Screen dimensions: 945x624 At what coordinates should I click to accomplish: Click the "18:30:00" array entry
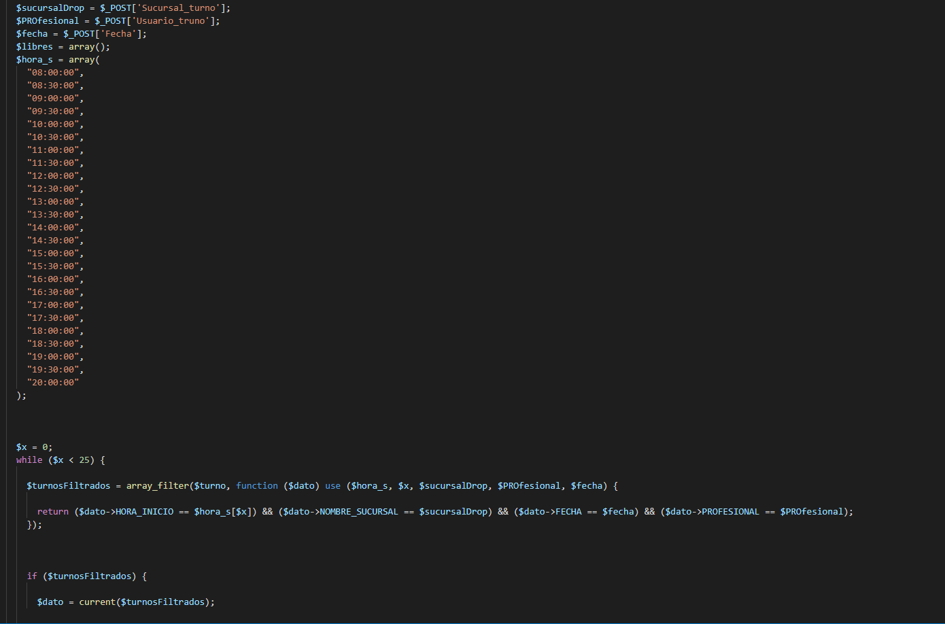point(53,344)
